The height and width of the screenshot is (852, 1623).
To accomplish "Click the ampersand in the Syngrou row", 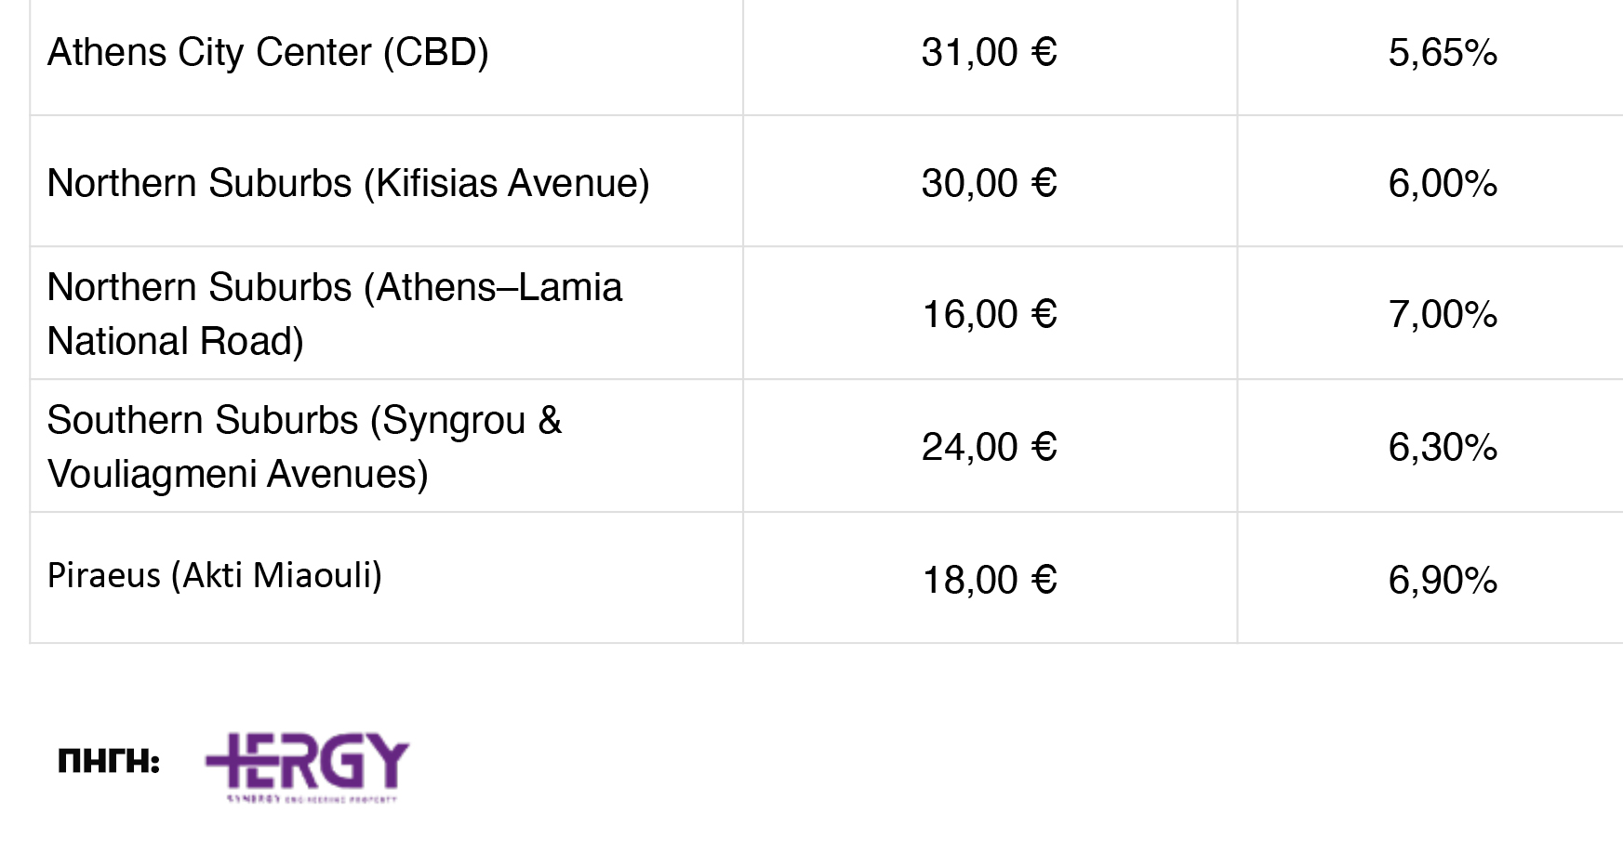I will 550,420.
